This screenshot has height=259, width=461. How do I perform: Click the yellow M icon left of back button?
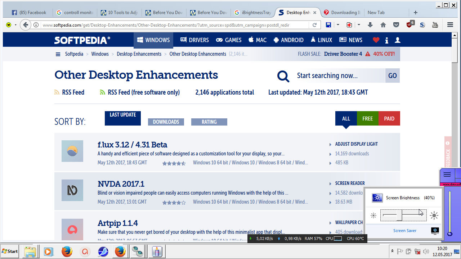(9, 25)
